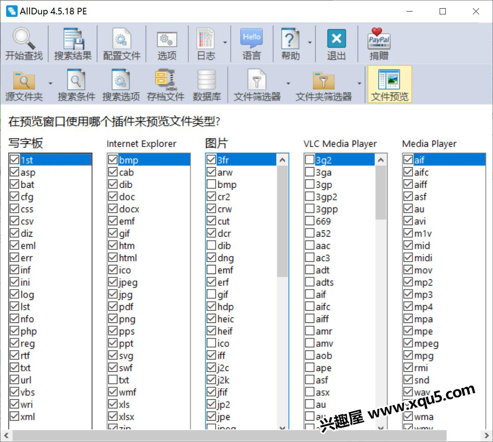
Task: Check amr under VLC Media Player
Action: [310, 331]
